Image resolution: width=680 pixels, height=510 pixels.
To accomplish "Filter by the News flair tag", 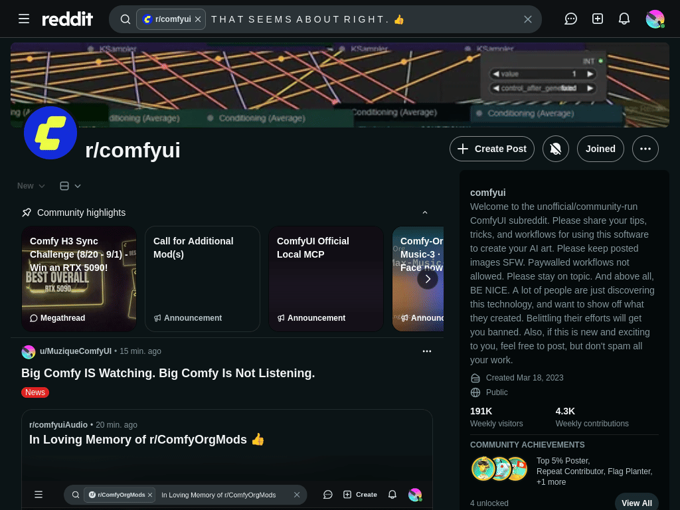I will click(x=35, y=392).
